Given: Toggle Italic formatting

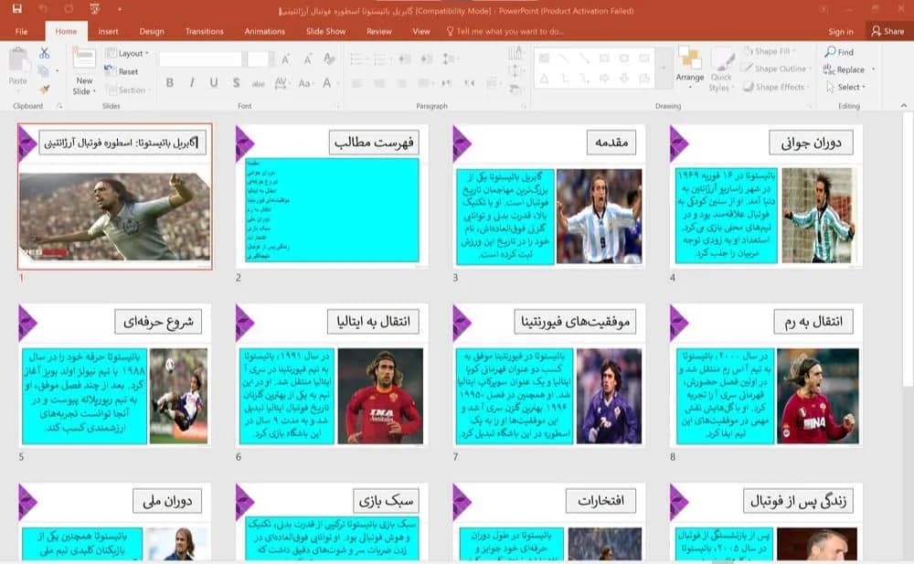Looking at the screenshot, I should (x=192, y=83).
